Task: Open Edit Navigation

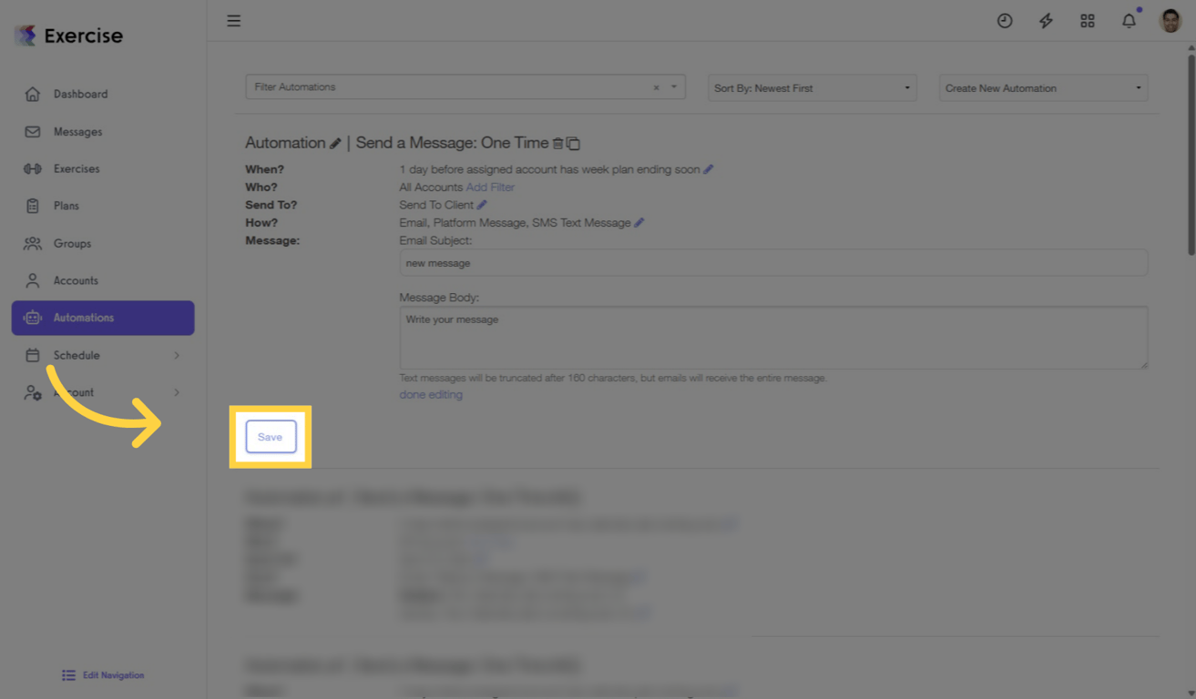Action: pos(103,675)
